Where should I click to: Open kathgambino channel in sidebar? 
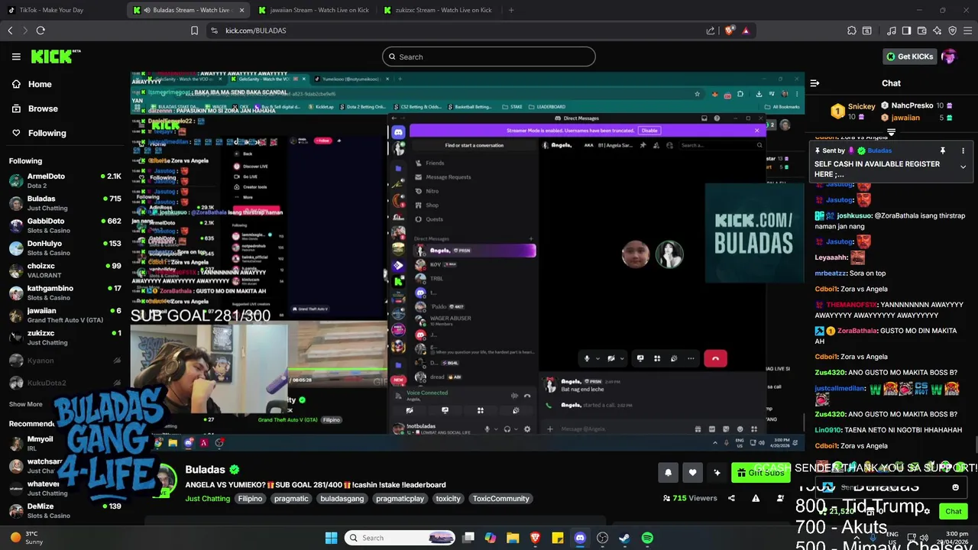pos(65,293)
